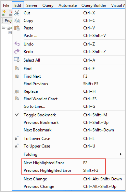Screen dimensions: 126x192
Task: Click the Paste clipboard icon
Action: point(17,28)
